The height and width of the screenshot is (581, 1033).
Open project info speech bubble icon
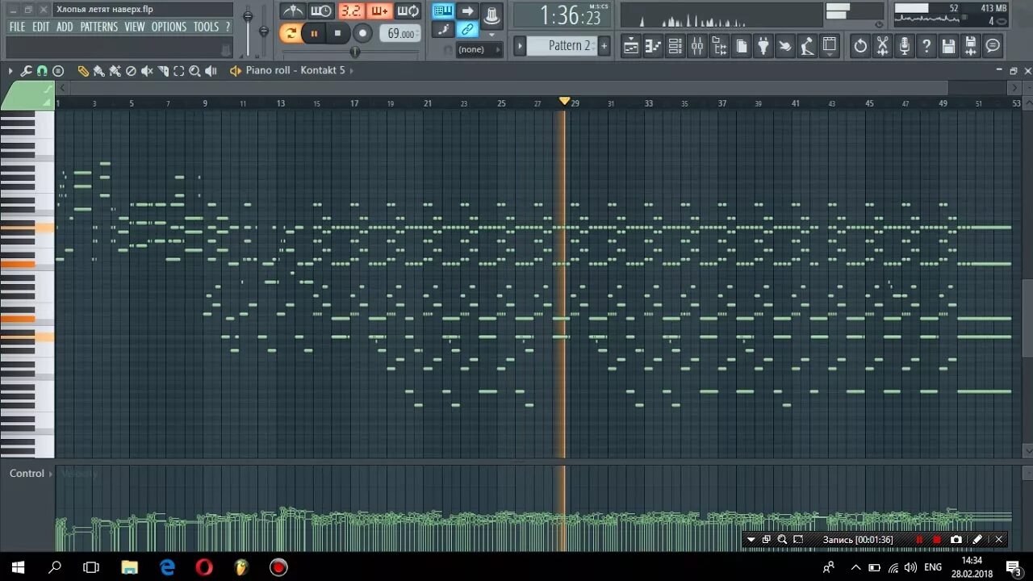pos(993,46)
